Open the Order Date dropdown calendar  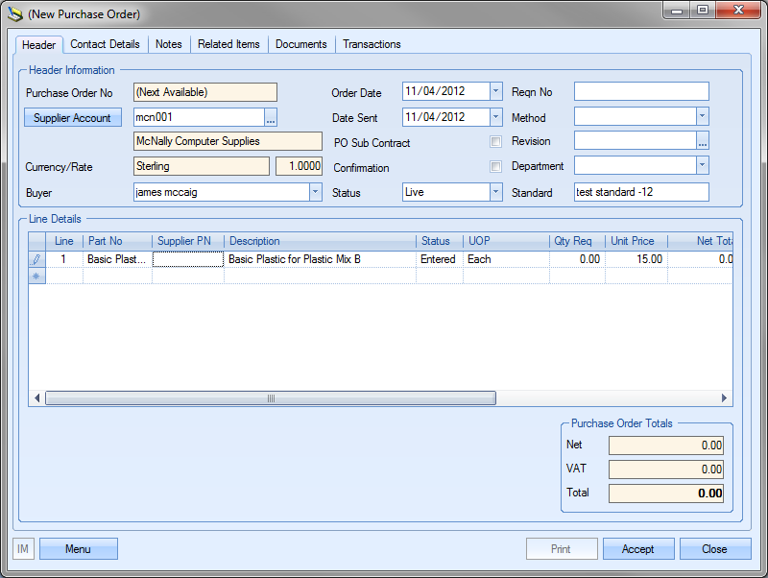[495, 92]
